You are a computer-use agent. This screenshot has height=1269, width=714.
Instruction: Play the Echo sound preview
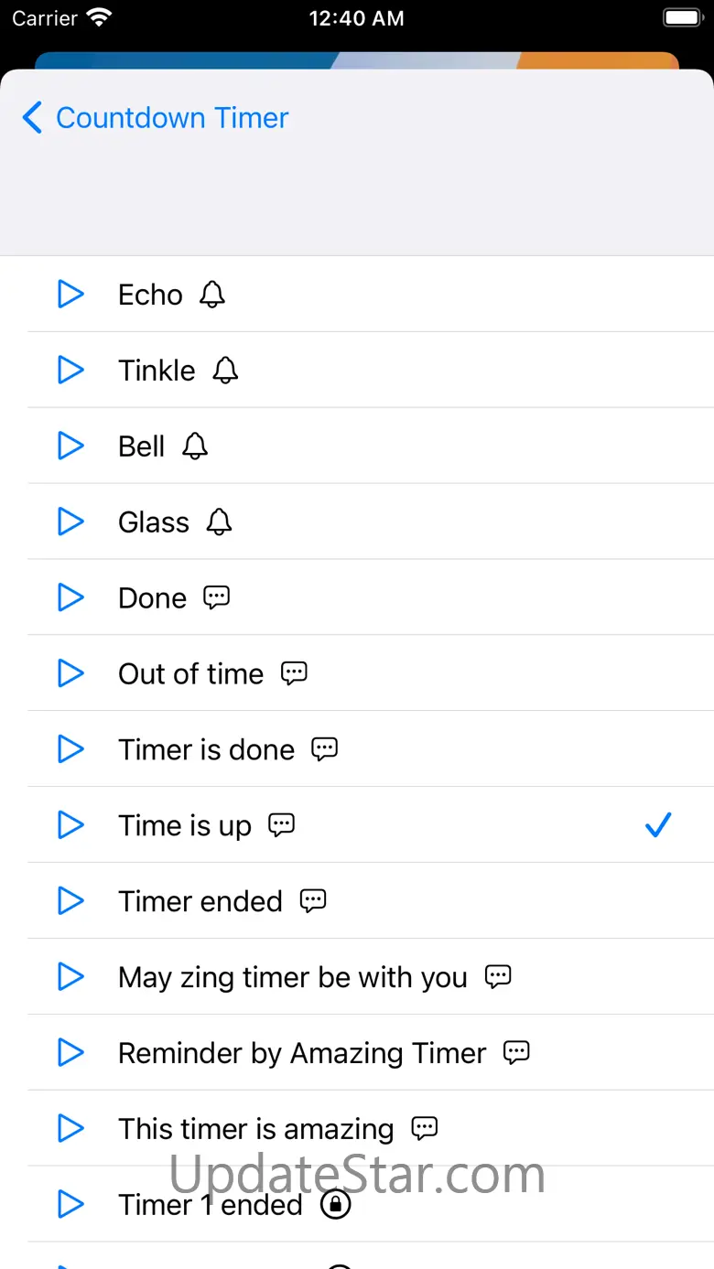[x=70, y=295]
